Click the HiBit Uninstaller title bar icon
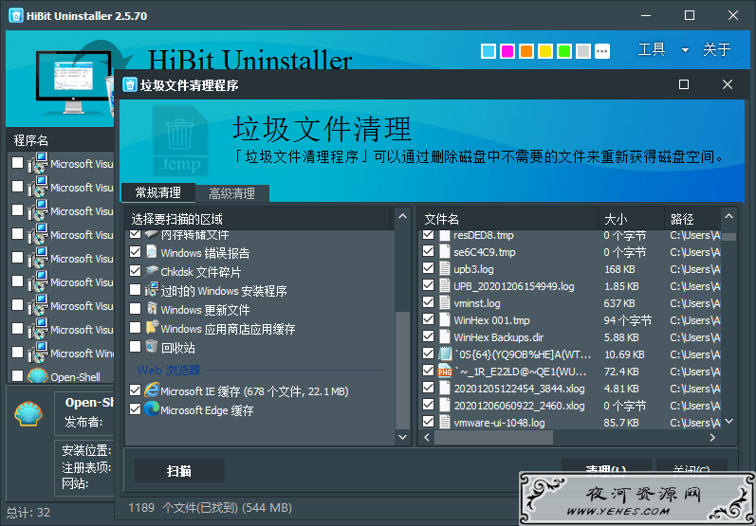Screen dimensions: 756x526 pyautogui.click(x=16, y=15)
